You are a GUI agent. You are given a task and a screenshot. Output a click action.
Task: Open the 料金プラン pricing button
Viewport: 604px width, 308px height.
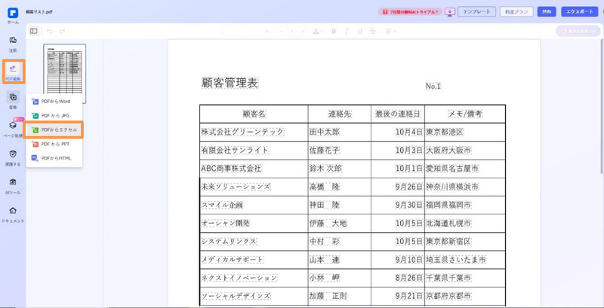(x=516, y=12)
